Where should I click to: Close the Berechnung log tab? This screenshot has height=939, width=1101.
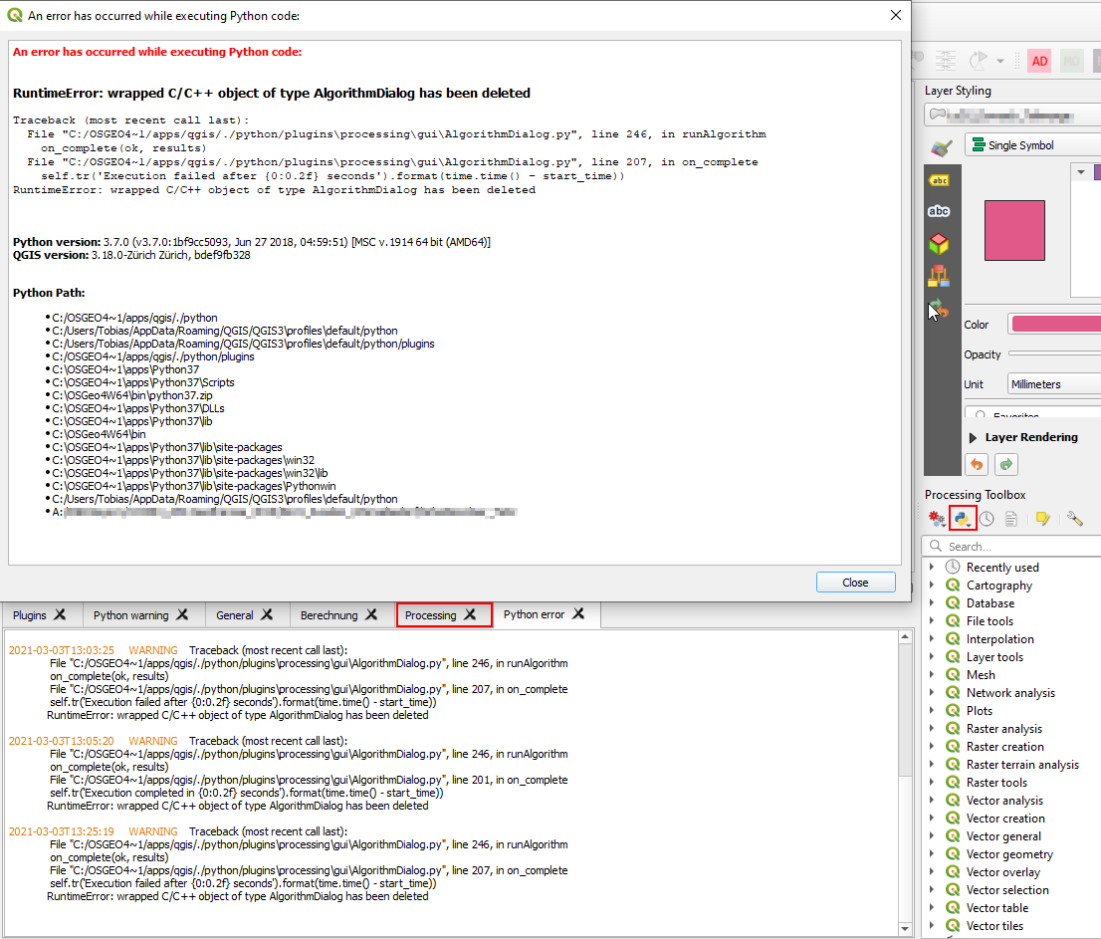pos(372,614)
